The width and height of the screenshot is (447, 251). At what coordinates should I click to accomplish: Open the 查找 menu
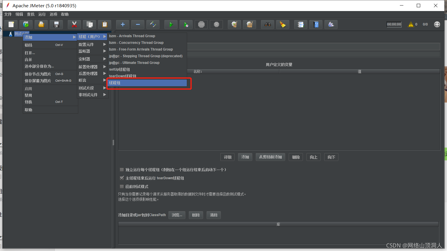click(31, 14)
